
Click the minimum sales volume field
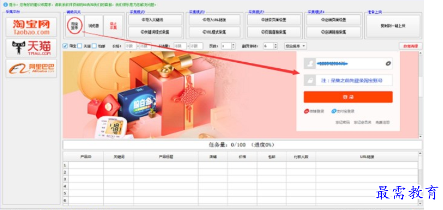click(180, 46)
